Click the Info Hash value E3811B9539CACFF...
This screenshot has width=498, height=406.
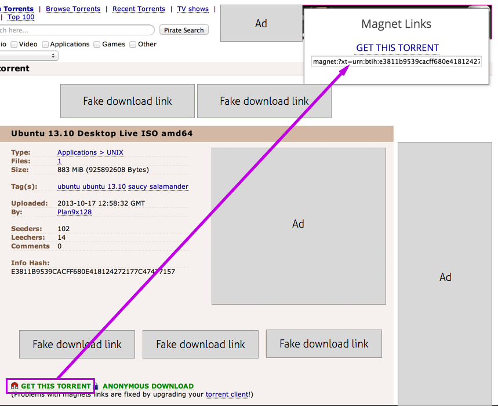coord(93,272)
